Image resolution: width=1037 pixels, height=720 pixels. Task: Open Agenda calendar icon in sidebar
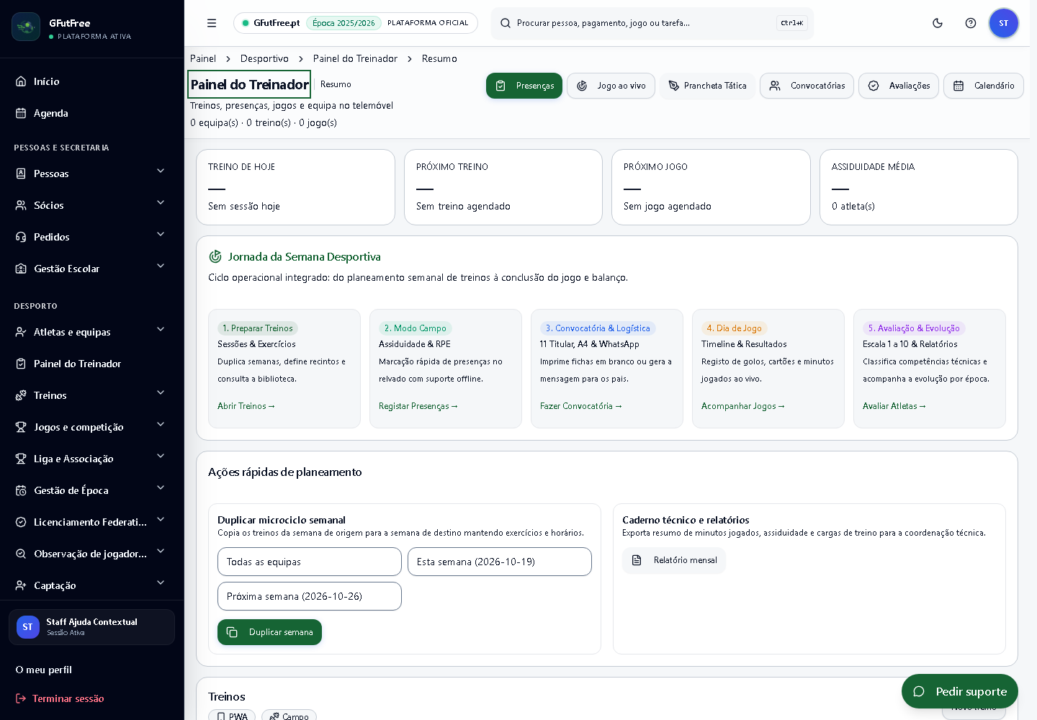pyautogui.click(x=21, y=113)
